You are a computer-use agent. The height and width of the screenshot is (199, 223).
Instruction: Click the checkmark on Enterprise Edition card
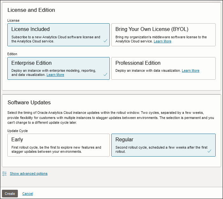pos(105,74)
